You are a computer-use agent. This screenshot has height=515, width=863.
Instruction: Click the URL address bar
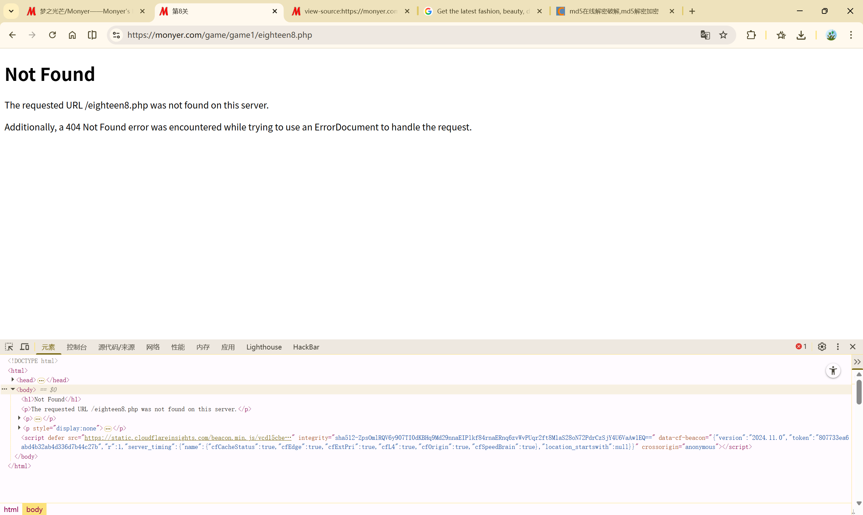382,35
